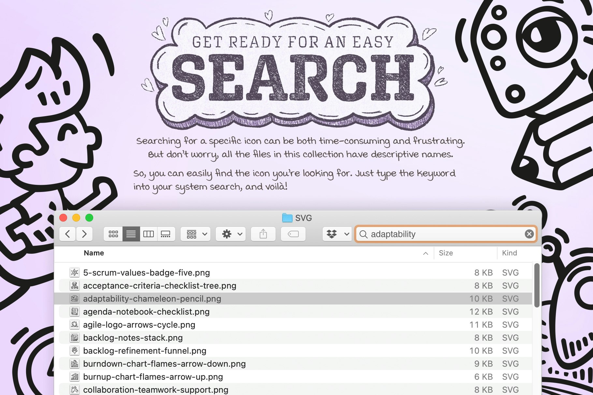Toggle Name column sort direction

pyautogui.click(x=425, y=253)
